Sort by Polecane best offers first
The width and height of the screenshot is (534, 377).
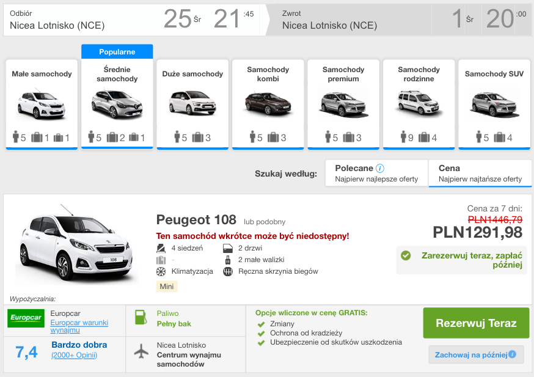point(376,173)
